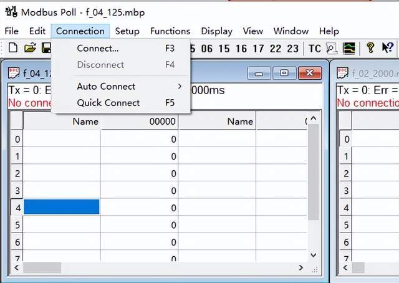
Task: Click the f_04 child window document icon
Action: [x=14, y=73]
